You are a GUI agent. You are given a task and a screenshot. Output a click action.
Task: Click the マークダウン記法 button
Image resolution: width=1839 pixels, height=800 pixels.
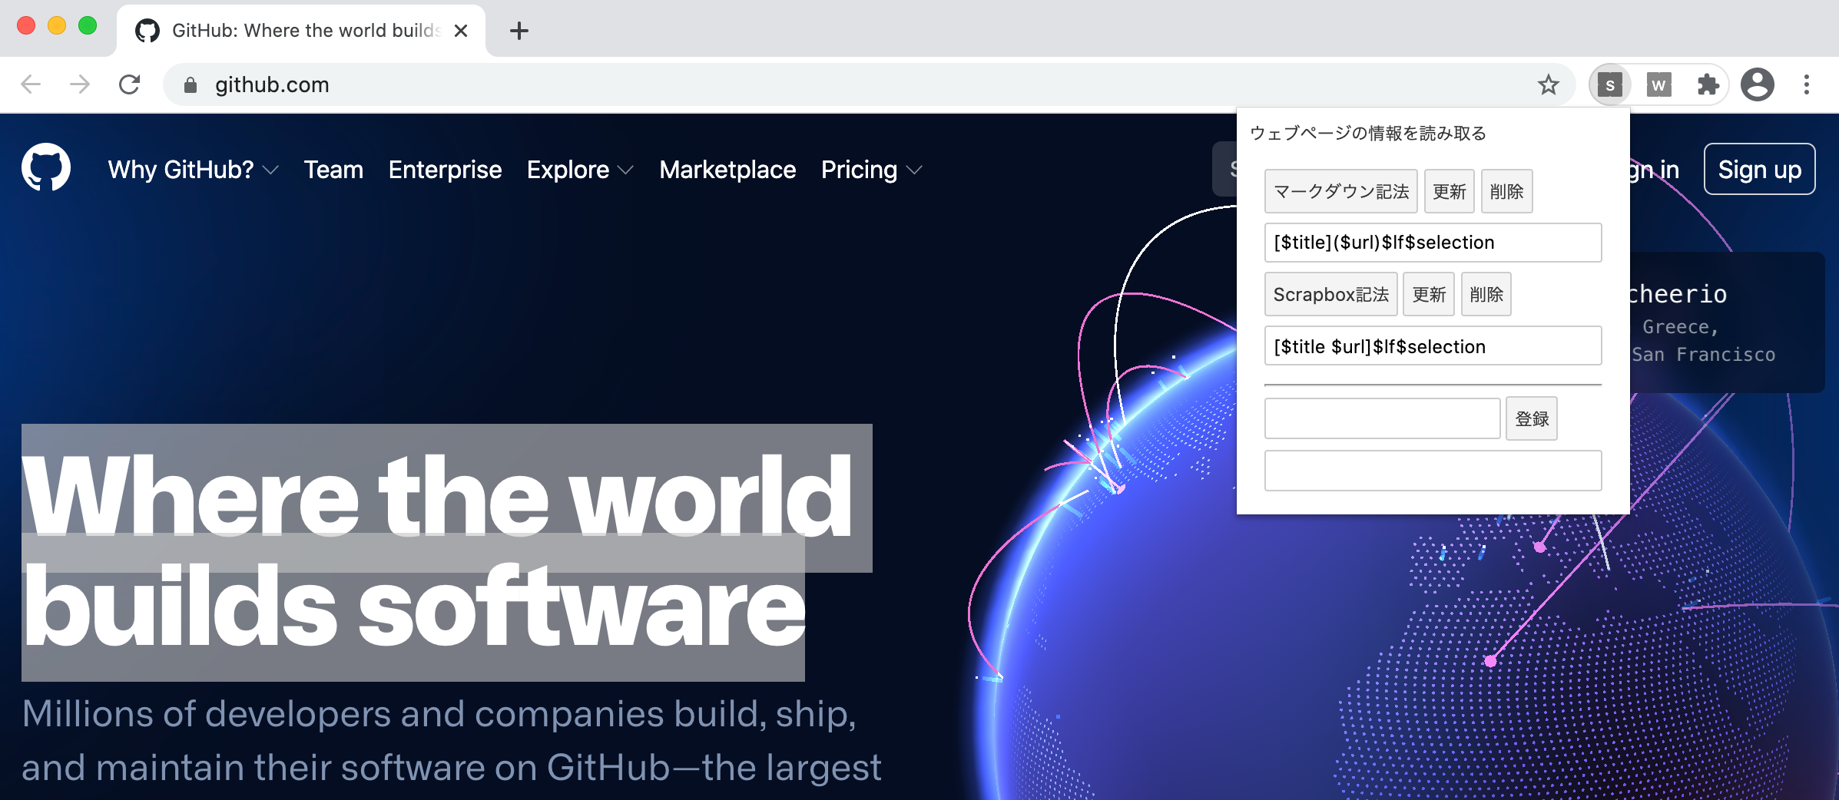pyautogui.click(x=1340, y=191)
